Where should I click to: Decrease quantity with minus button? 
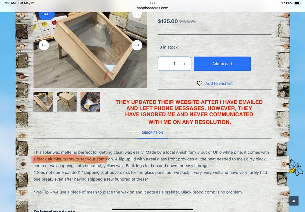click(x=165, y=64)
